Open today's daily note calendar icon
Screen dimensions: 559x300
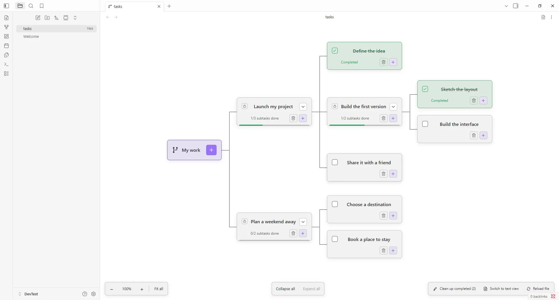[x=6, y=46]
